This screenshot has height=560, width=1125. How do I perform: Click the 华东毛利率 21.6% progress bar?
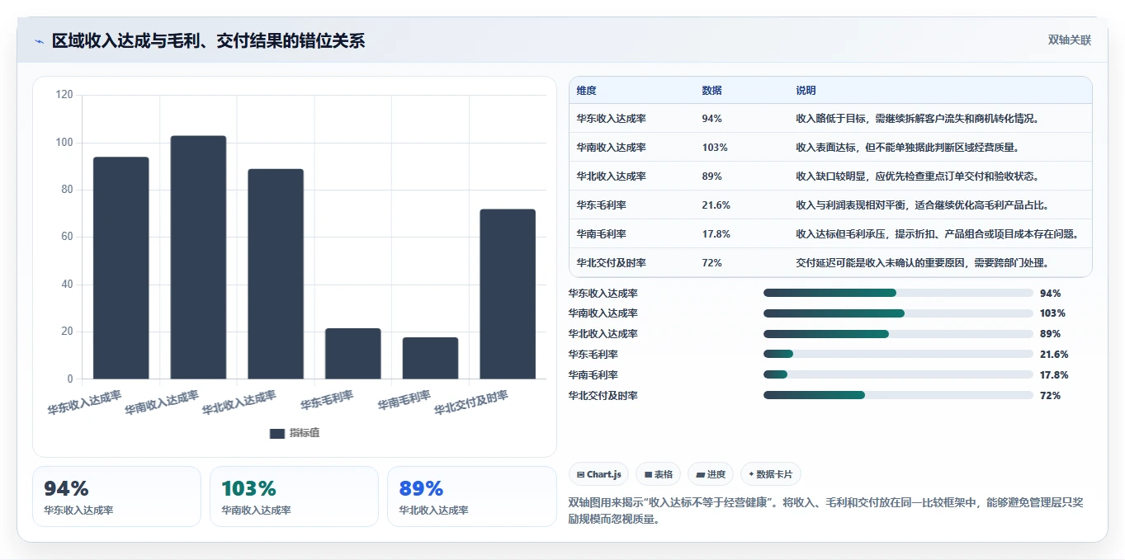[898, 355]
